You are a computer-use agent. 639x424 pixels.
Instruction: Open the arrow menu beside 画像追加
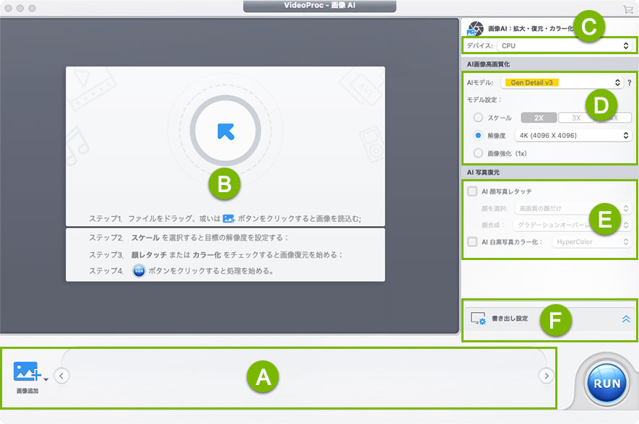46,379
